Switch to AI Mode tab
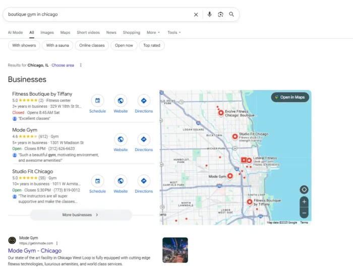This screenshot has height=272, width=353. click(x=15, y=33)
